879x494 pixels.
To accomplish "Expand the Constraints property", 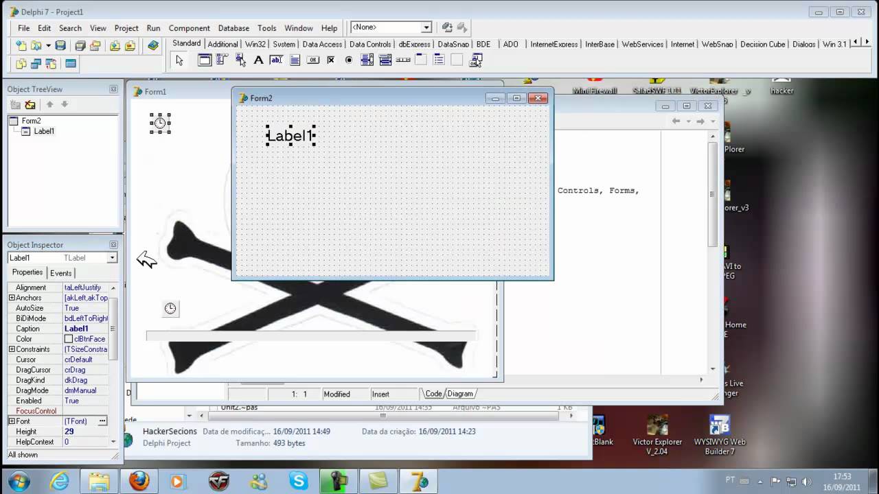I will (x=12, y=349).
